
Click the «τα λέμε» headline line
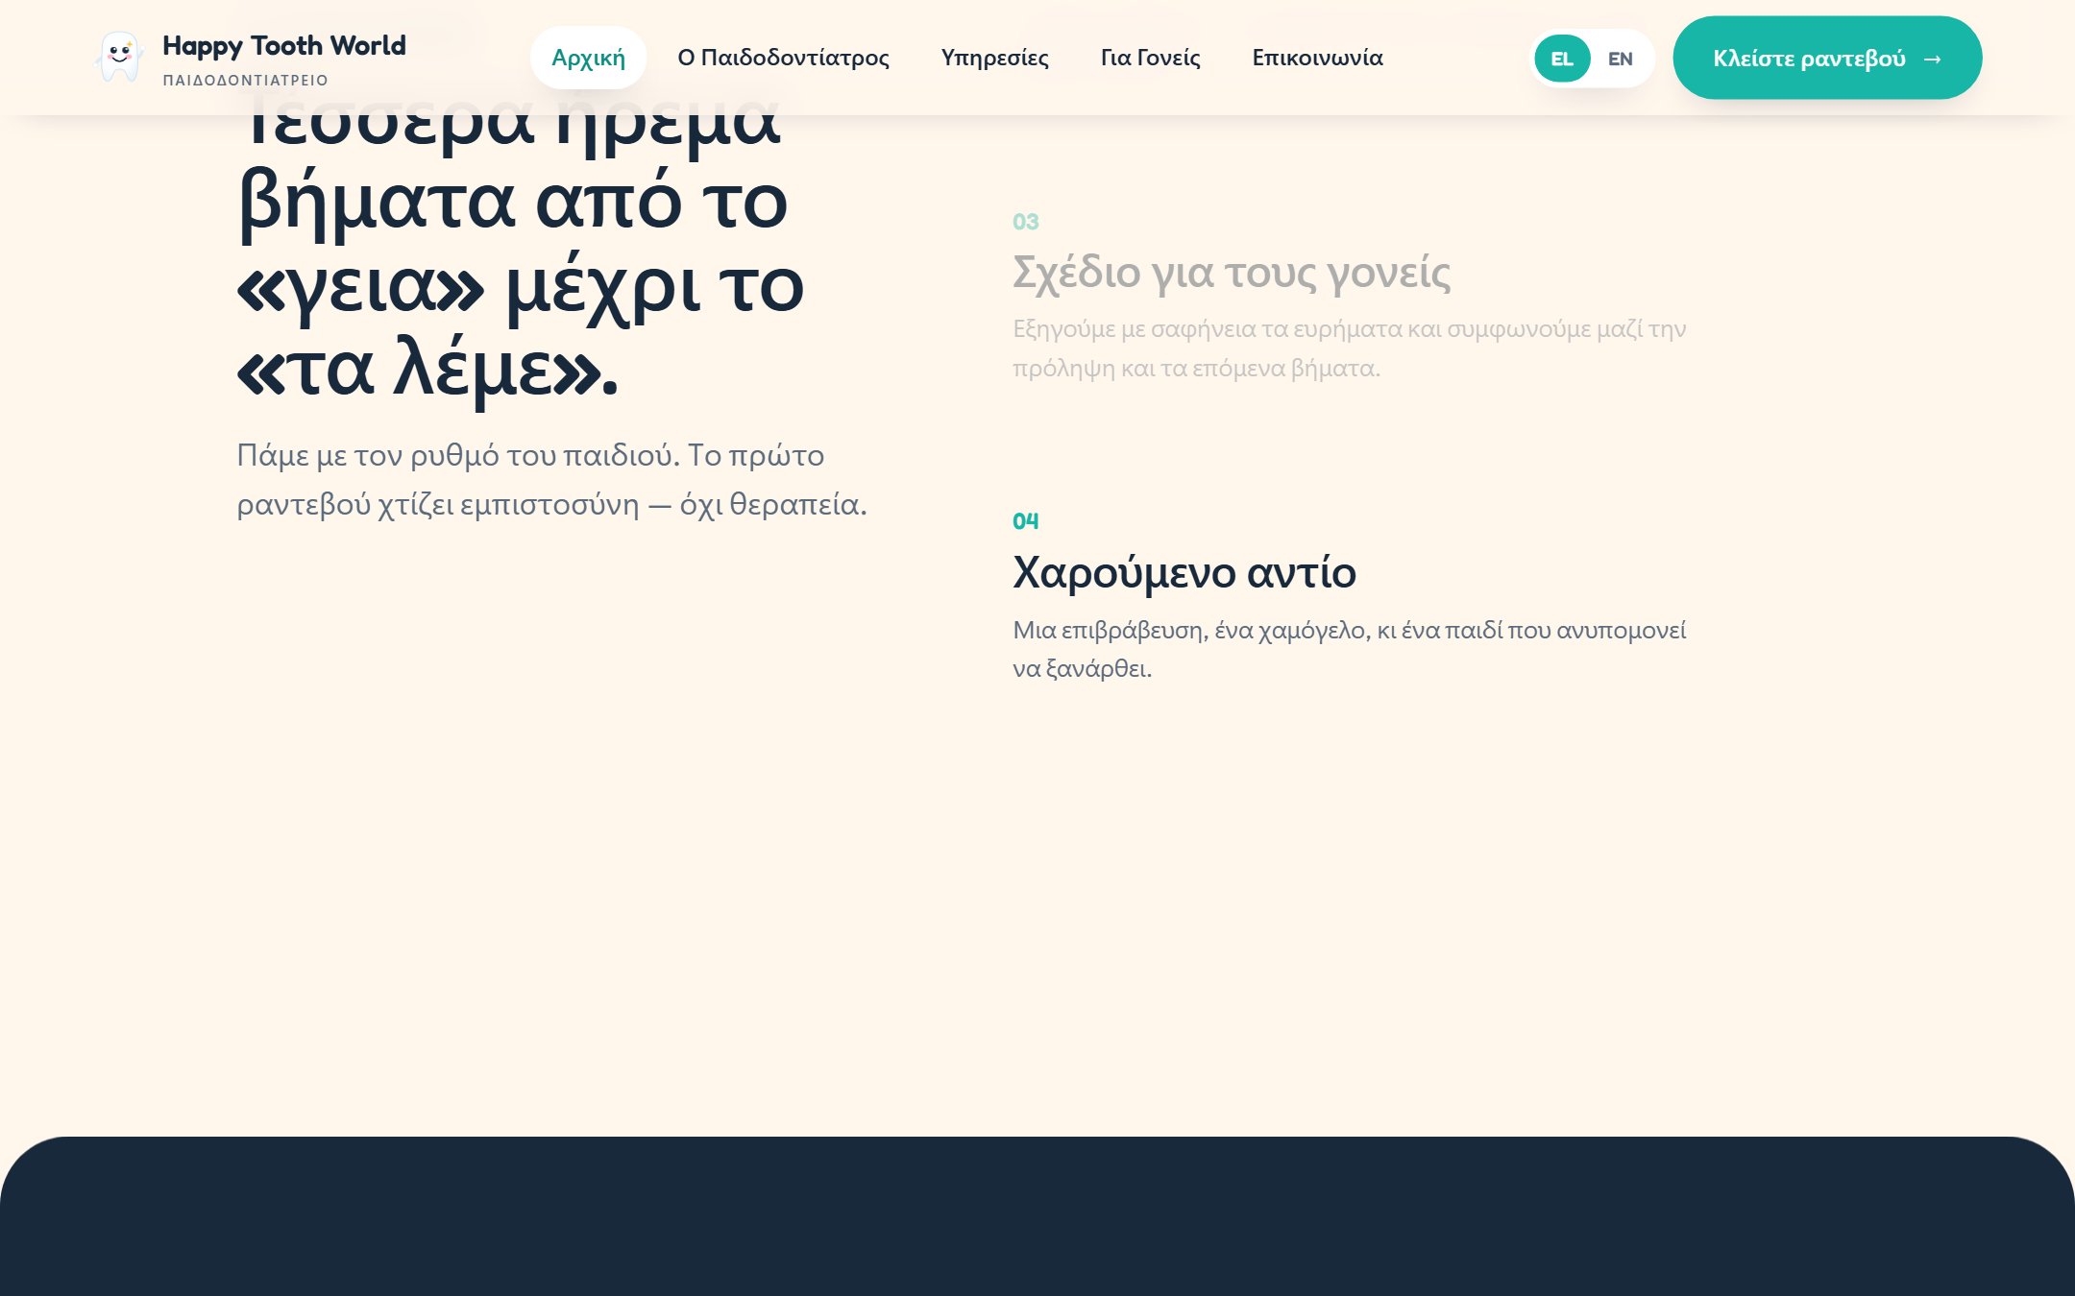coord(427,371)
